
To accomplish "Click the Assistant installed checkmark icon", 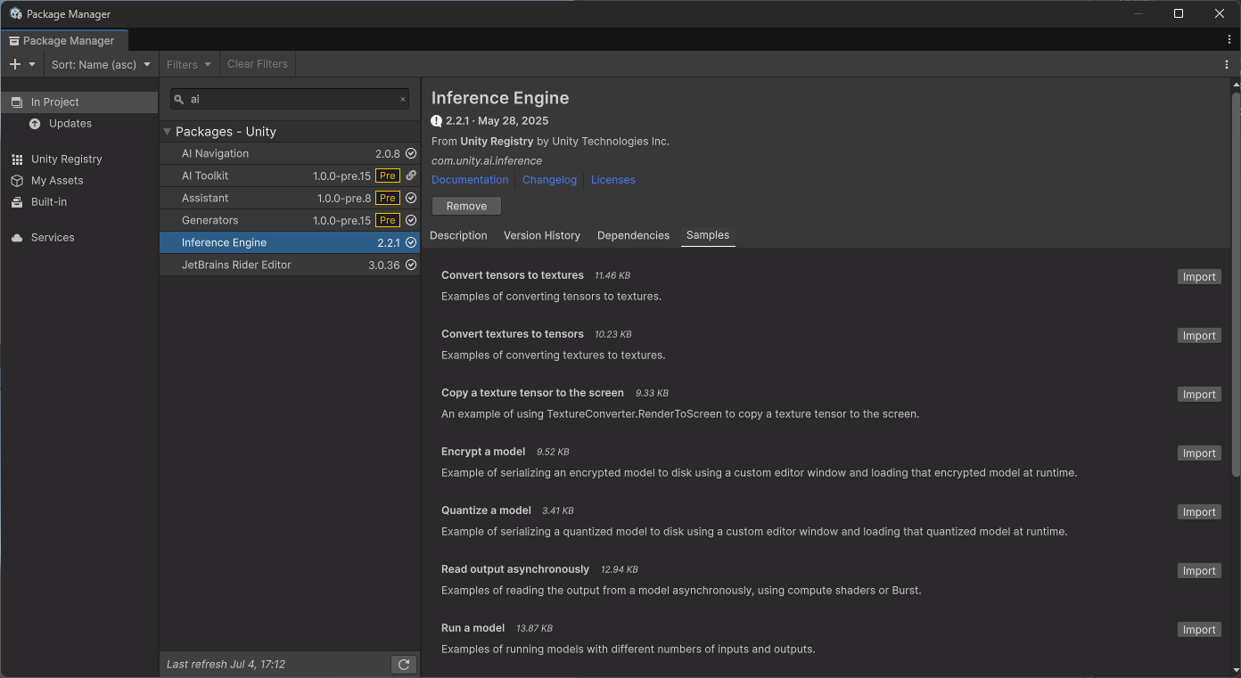I will point(411,198).
